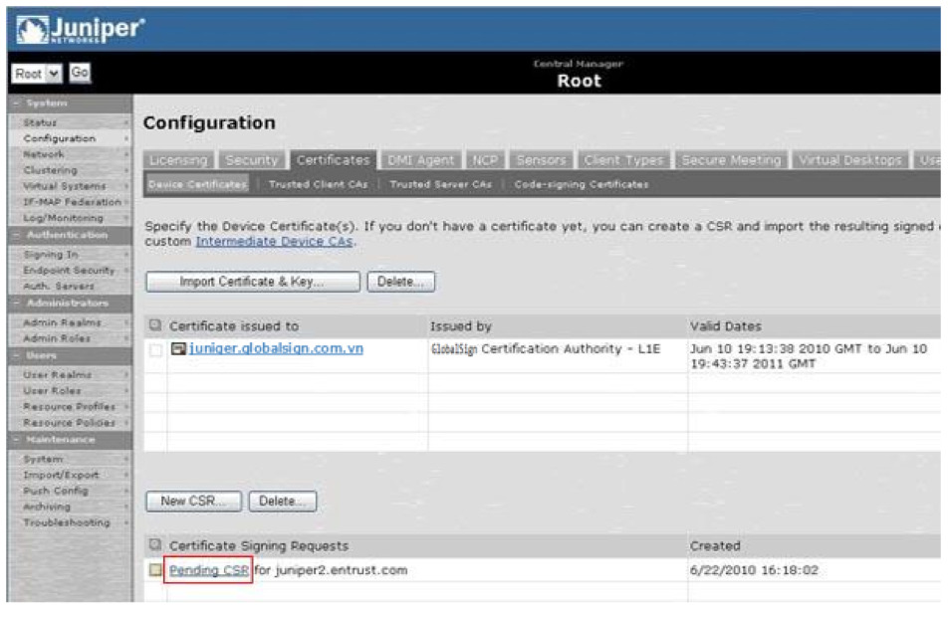Viewport: 948px width, 617px height.
Task: Follow the Intermediate Device CAs link
Action: pyautogui.click(x=274, y=241)
